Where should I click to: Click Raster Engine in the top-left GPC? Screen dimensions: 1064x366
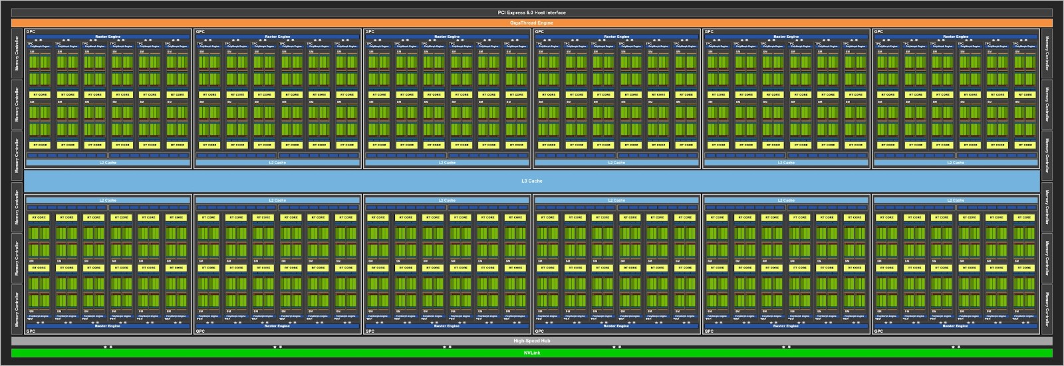108,37
